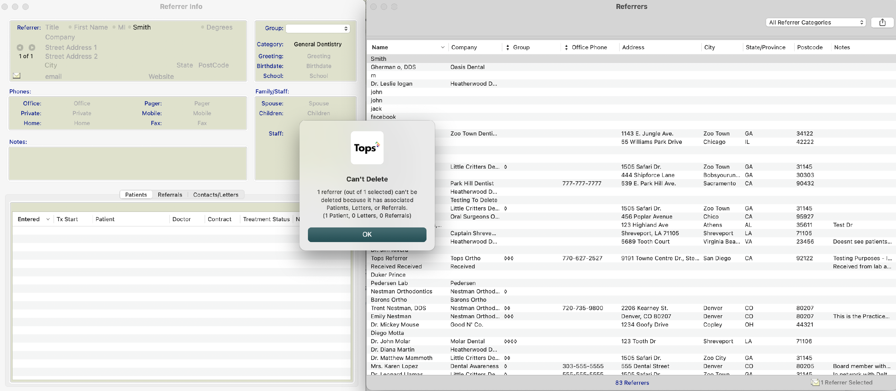Click the 83 Referrers link
896x391 pixels.
632,383
